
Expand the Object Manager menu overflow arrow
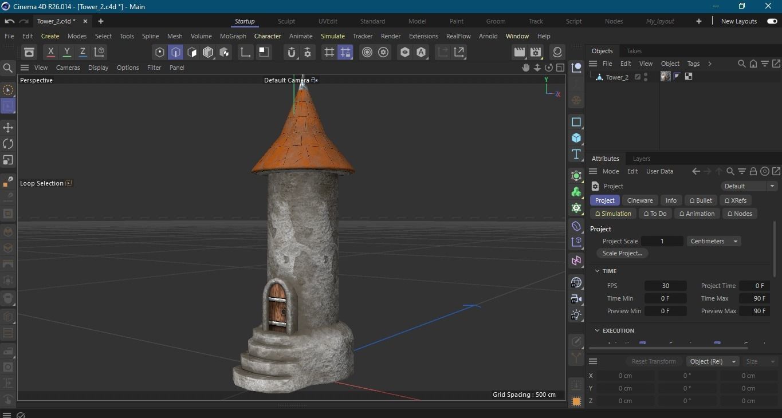click(709, 64)
